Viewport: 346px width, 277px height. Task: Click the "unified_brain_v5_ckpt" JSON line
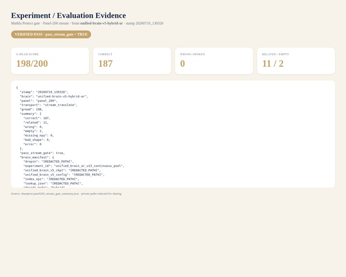[62, 170]
